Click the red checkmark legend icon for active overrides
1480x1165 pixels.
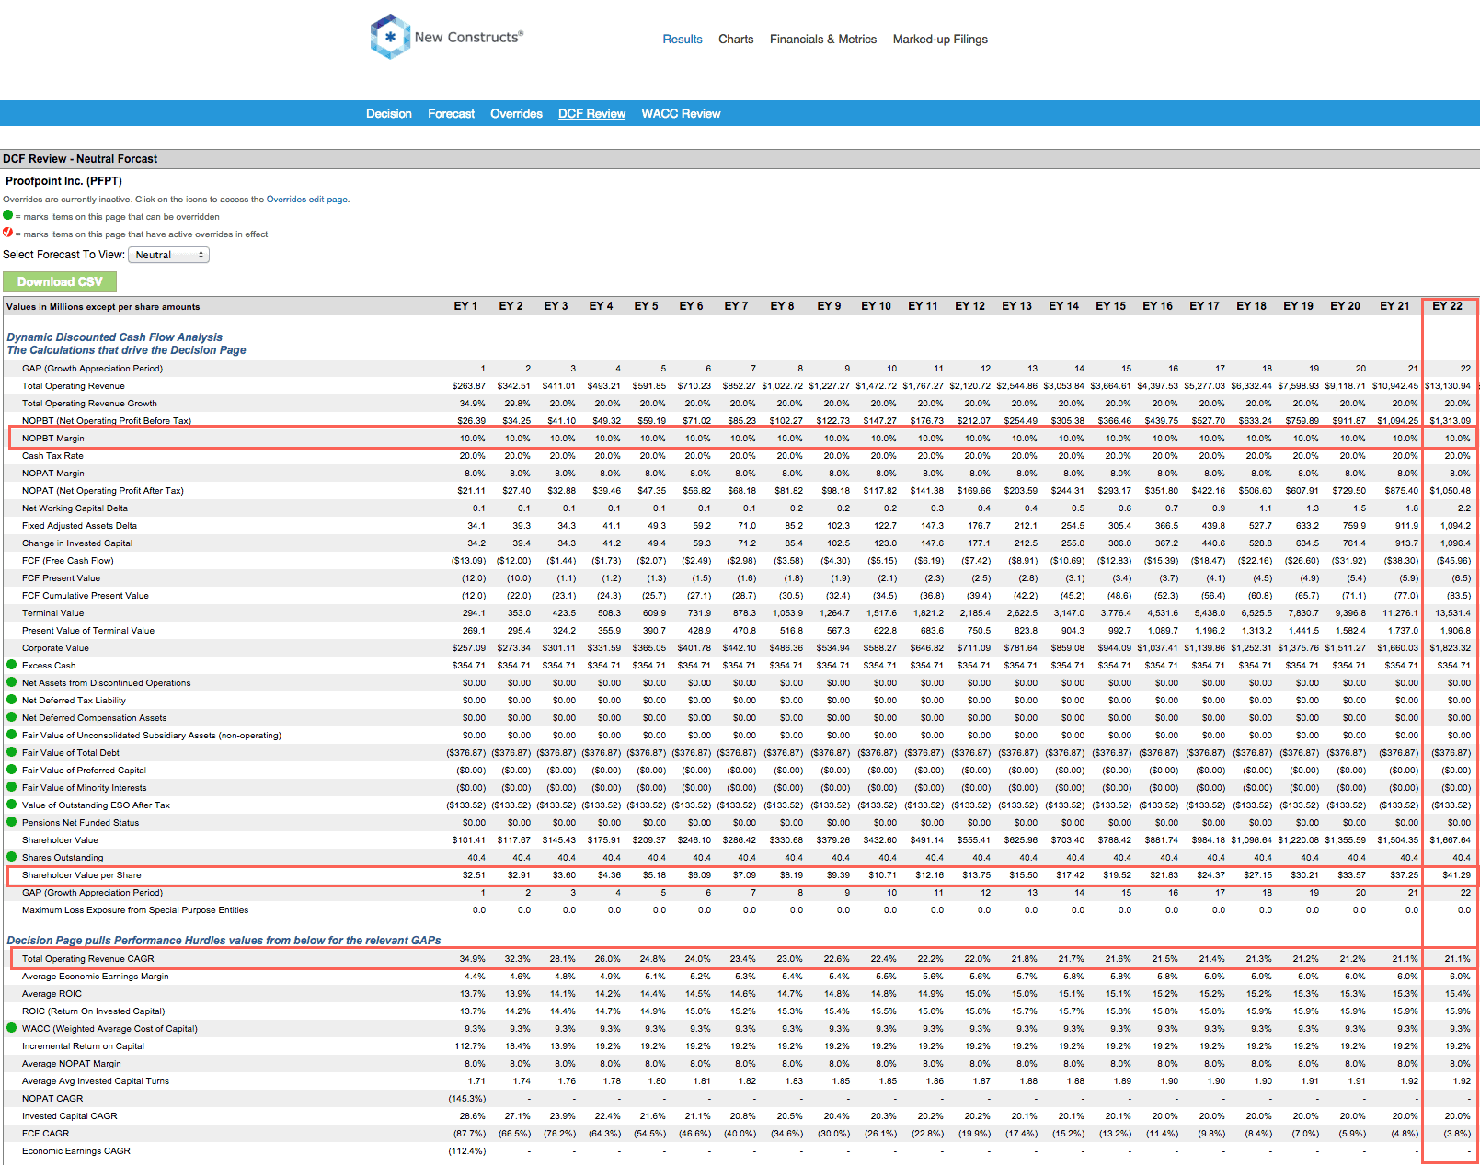pos(8,233)
